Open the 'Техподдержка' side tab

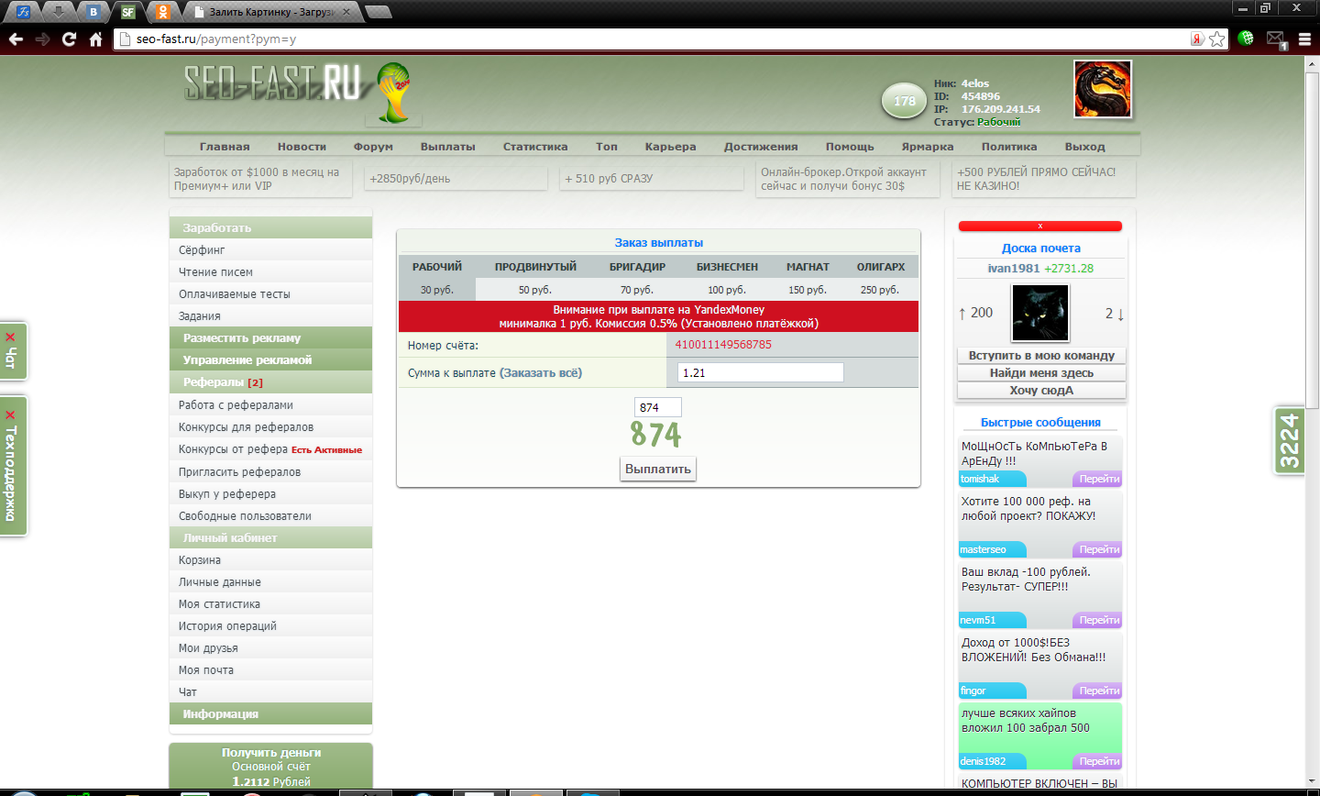[x=13, y=466]
